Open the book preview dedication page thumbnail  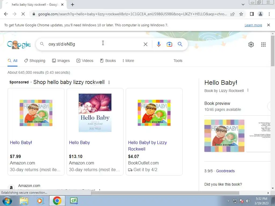(x=258, y=136)
